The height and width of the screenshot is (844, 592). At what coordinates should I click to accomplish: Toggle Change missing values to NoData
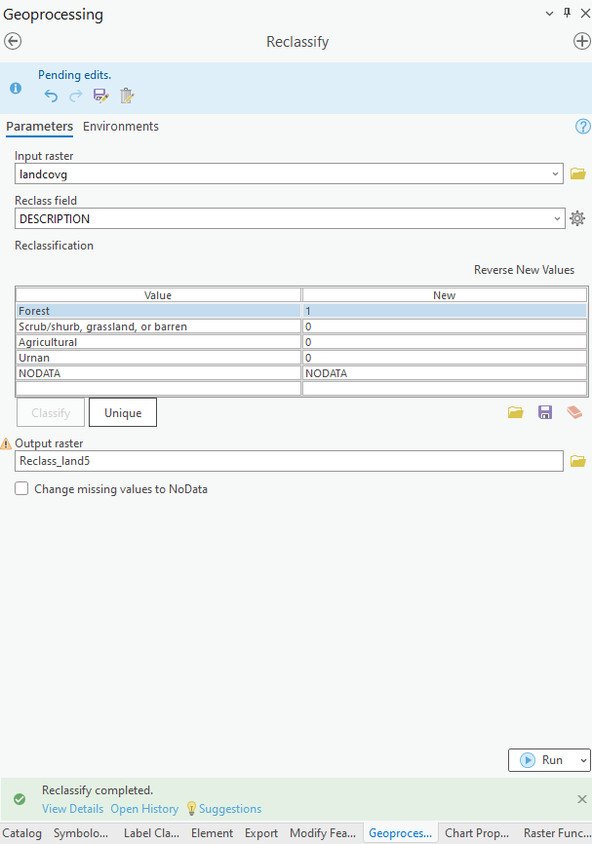tap(21, 488)
